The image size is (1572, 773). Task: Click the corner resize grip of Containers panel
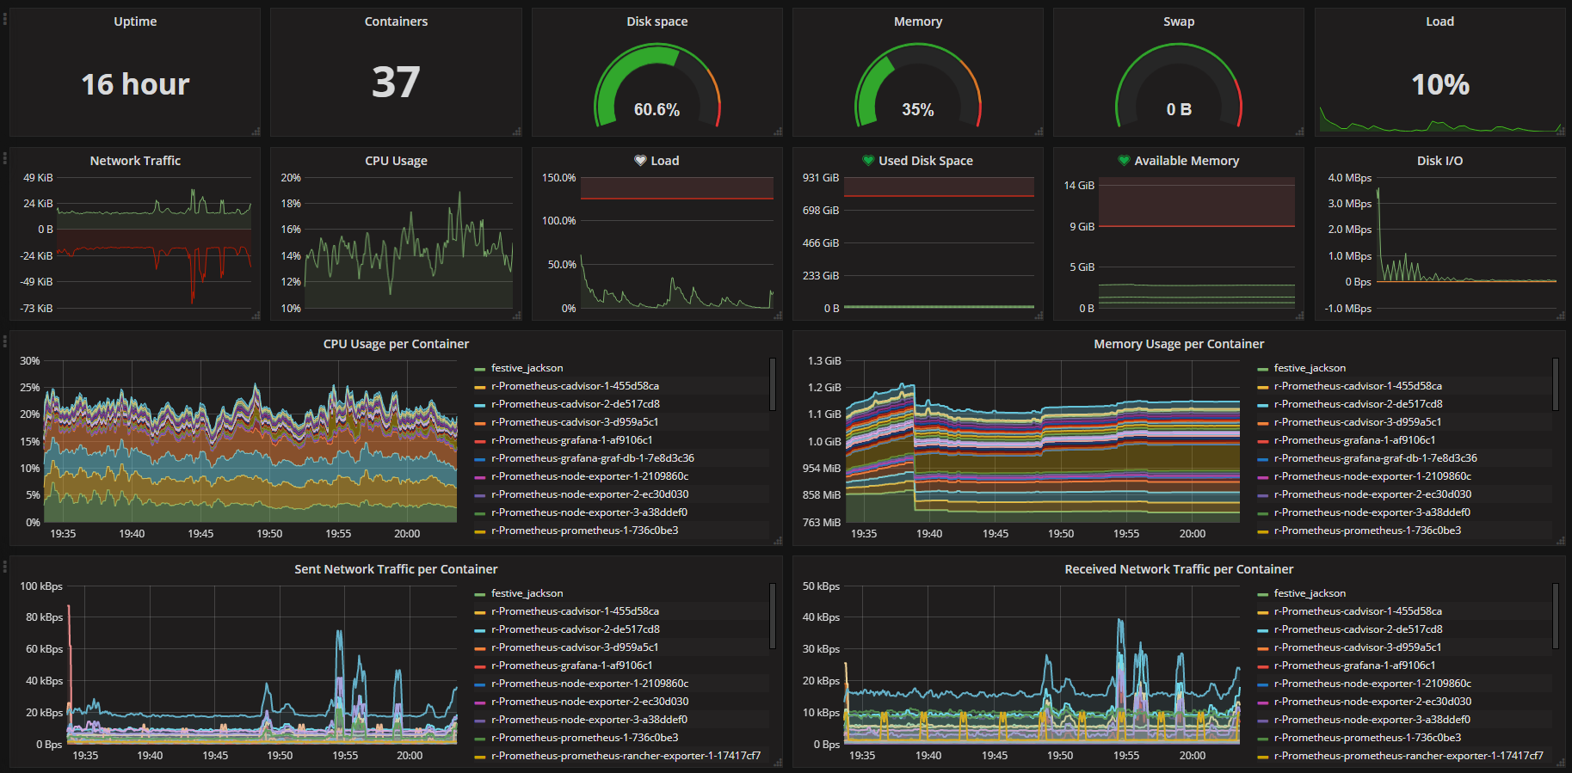(x=516, y=132)
